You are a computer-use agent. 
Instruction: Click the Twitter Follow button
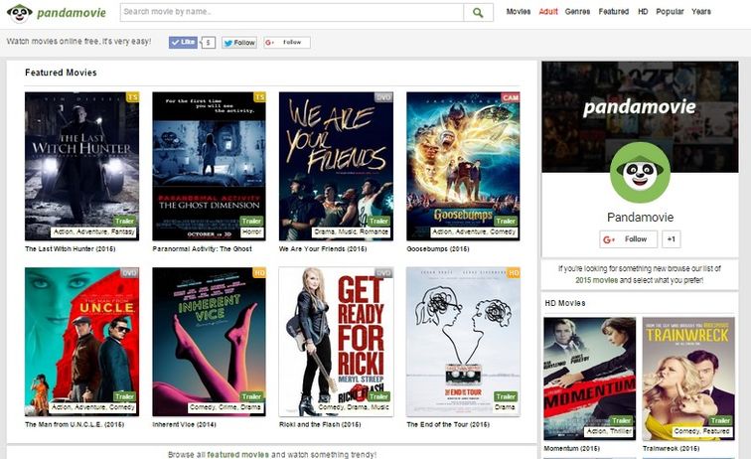(239, 43)
